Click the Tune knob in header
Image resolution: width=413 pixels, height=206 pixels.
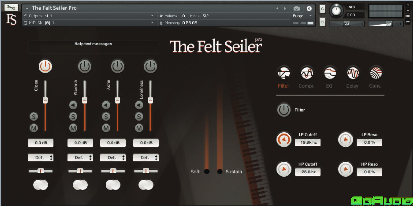tap(337, 11)
